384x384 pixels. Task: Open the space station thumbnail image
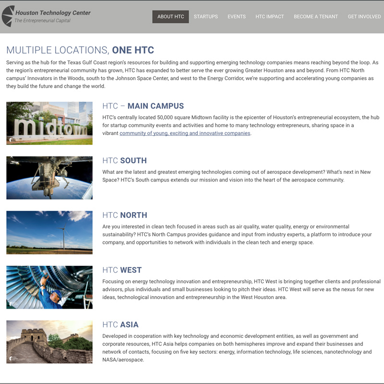pyautogui.click(x=49, y=178)
